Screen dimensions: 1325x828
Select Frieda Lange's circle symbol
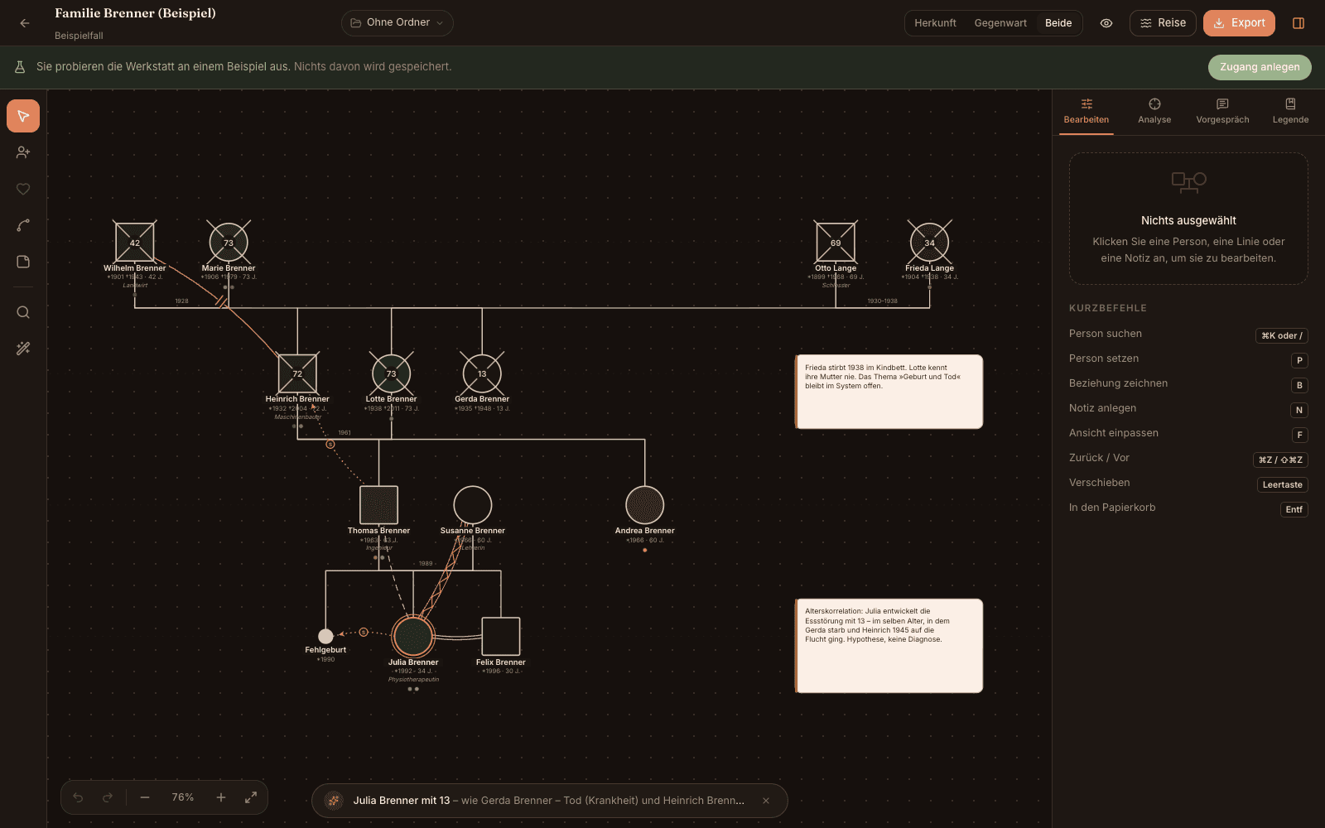[x=929, y=242]
